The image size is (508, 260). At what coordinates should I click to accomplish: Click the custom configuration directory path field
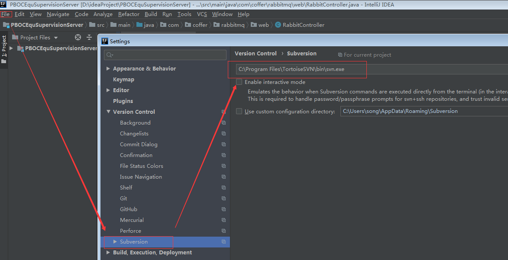pos(424,111)
